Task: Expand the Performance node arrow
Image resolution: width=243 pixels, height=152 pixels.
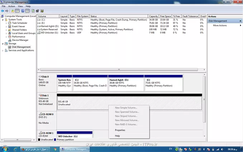Action: click(x=6, y=37)
